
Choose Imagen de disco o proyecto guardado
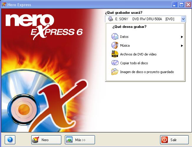click(147, 72)
